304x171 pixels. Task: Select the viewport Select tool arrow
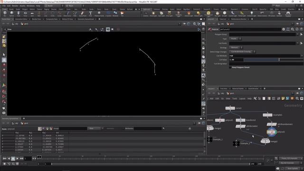click(4, 55)
